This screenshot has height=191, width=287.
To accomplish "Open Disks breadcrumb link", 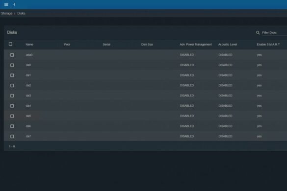I will 21,13.
